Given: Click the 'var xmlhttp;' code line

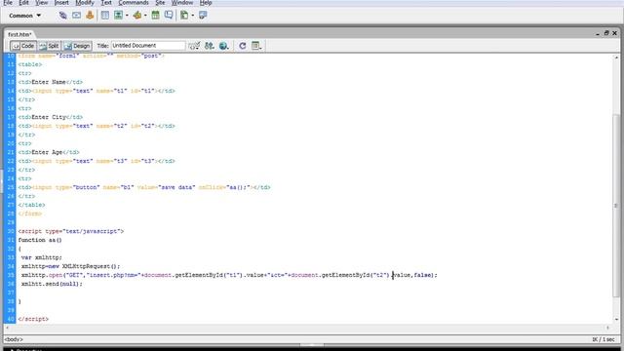Looking at the screenshot, I should click(x=42, y=257).
